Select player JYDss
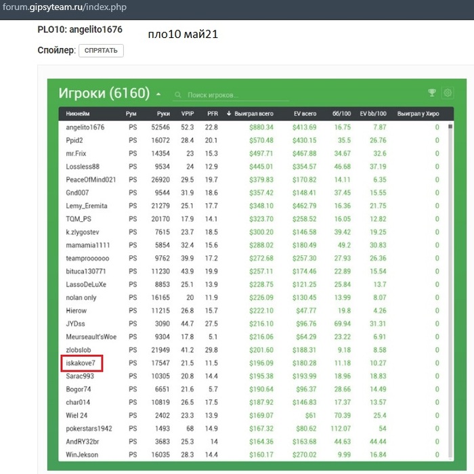 pos(75,324)
